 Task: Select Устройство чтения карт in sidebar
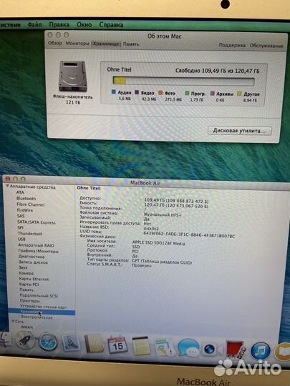coord(44,307)
